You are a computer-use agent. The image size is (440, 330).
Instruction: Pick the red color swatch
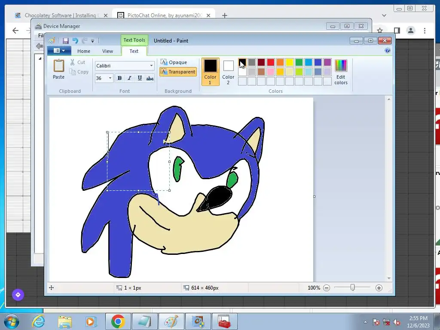pyautogui.click(x=271, y=62)
